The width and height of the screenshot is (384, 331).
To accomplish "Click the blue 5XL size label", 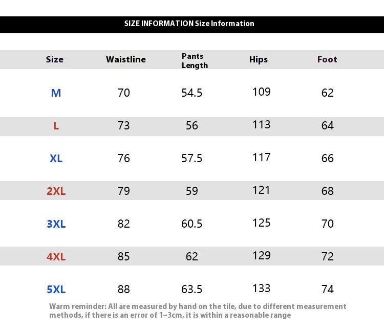I will click(56, 289).
